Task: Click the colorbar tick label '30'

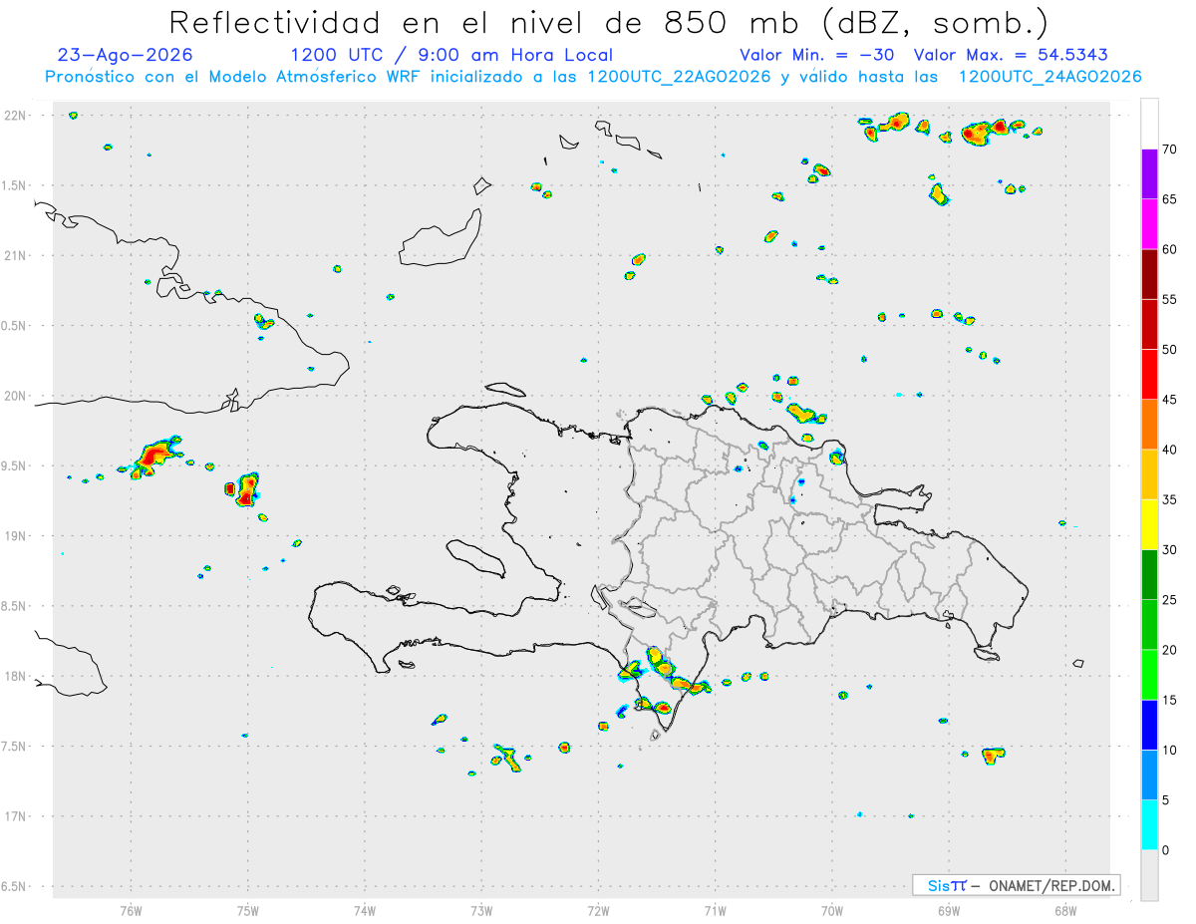Action: pos(1170,550)
